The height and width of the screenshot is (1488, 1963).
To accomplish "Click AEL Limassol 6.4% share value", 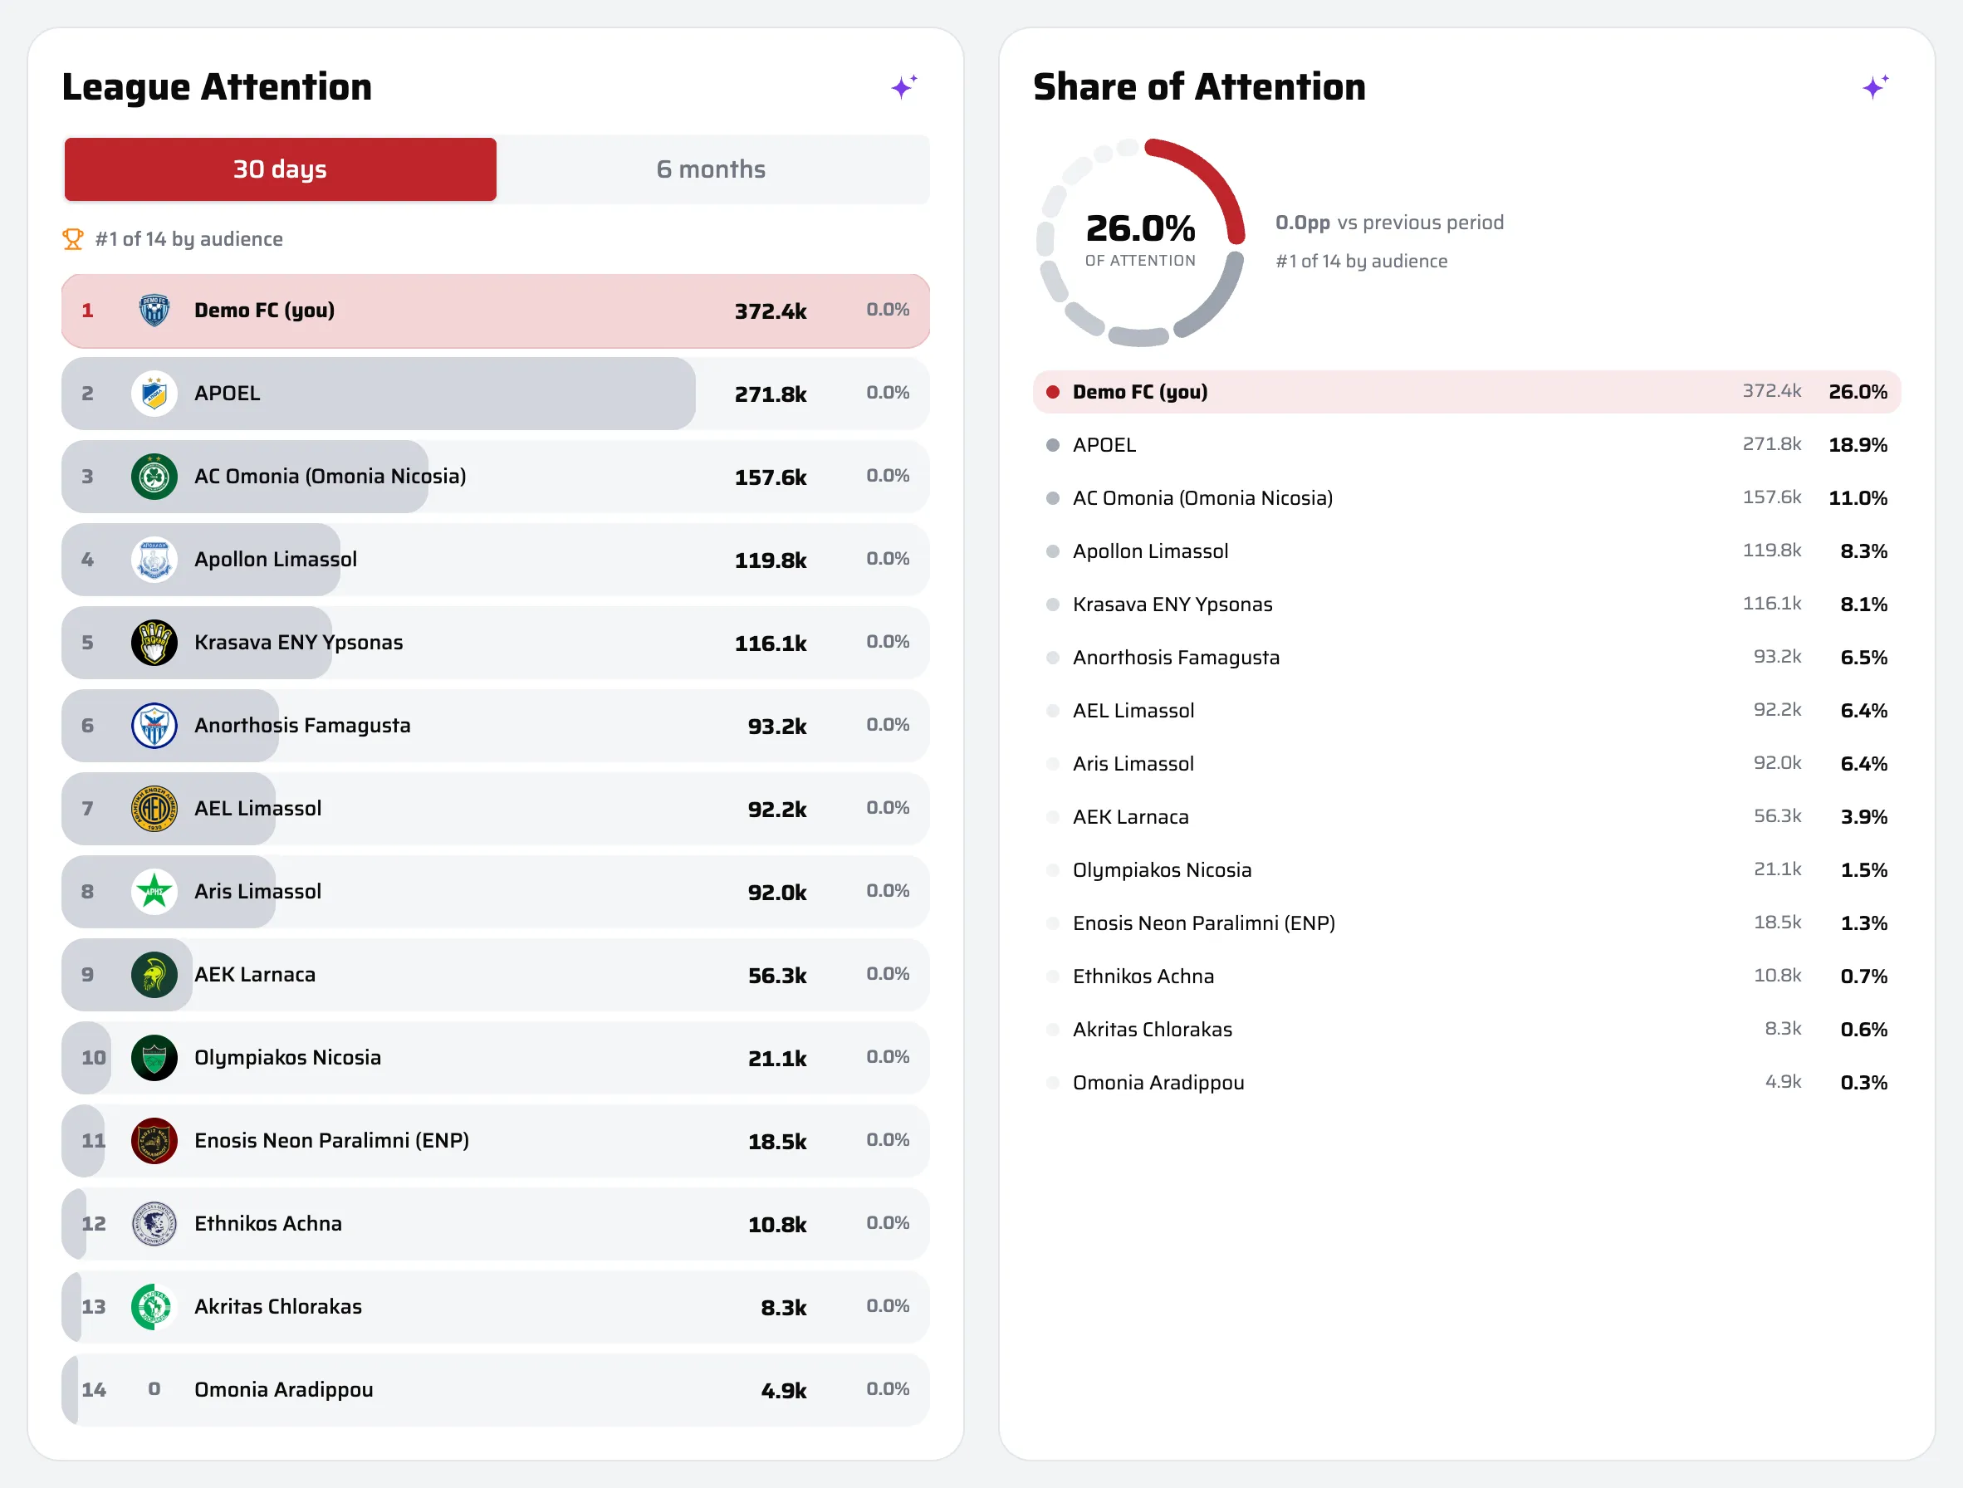I will [x=1863, y=711].
